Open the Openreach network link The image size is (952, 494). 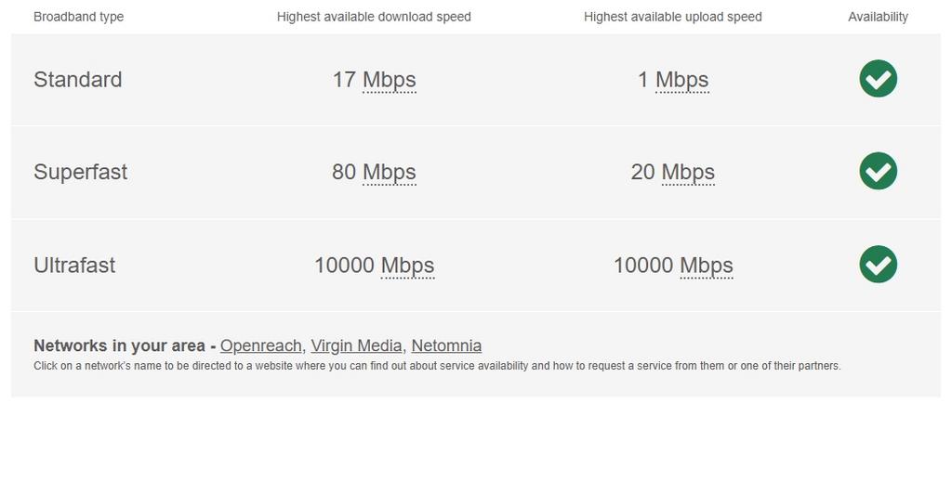point(260,345)
